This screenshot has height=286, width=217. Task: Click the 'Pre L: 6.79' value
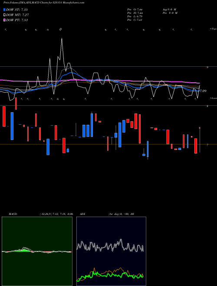click(x=135, y=16)
